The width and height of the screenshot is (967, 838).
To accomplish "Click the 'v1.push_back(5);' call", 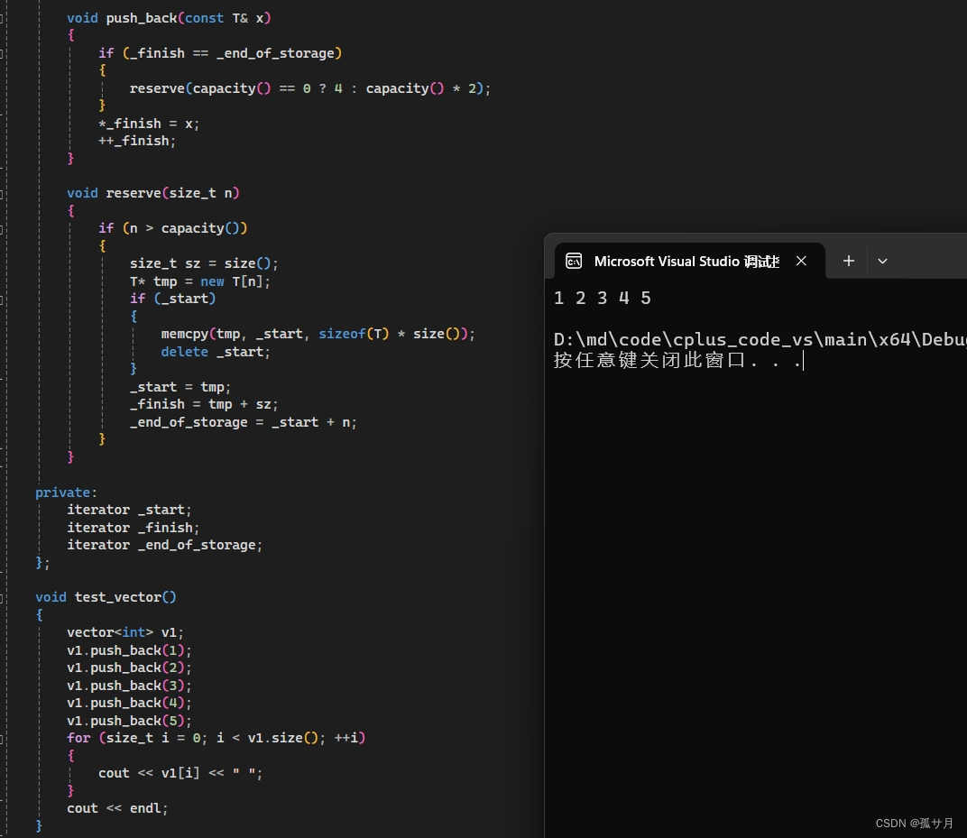I will coord(130,721).
